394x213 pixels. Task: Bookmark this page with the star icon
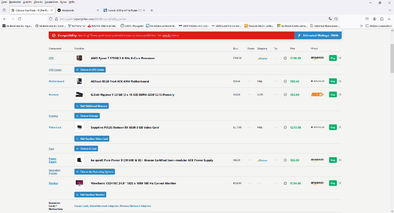pos(336,19)
